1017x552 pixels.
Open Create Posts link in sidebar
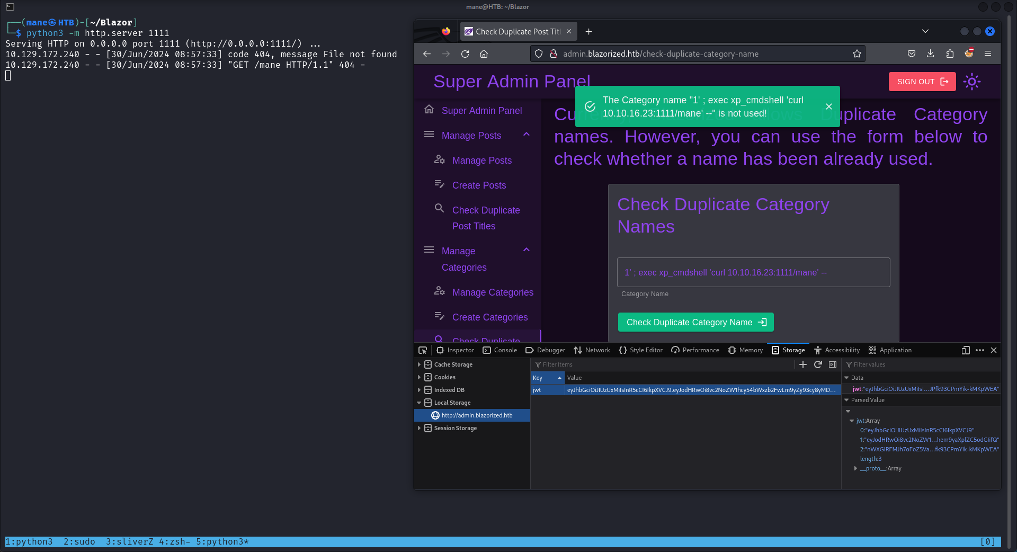(479, 185)
